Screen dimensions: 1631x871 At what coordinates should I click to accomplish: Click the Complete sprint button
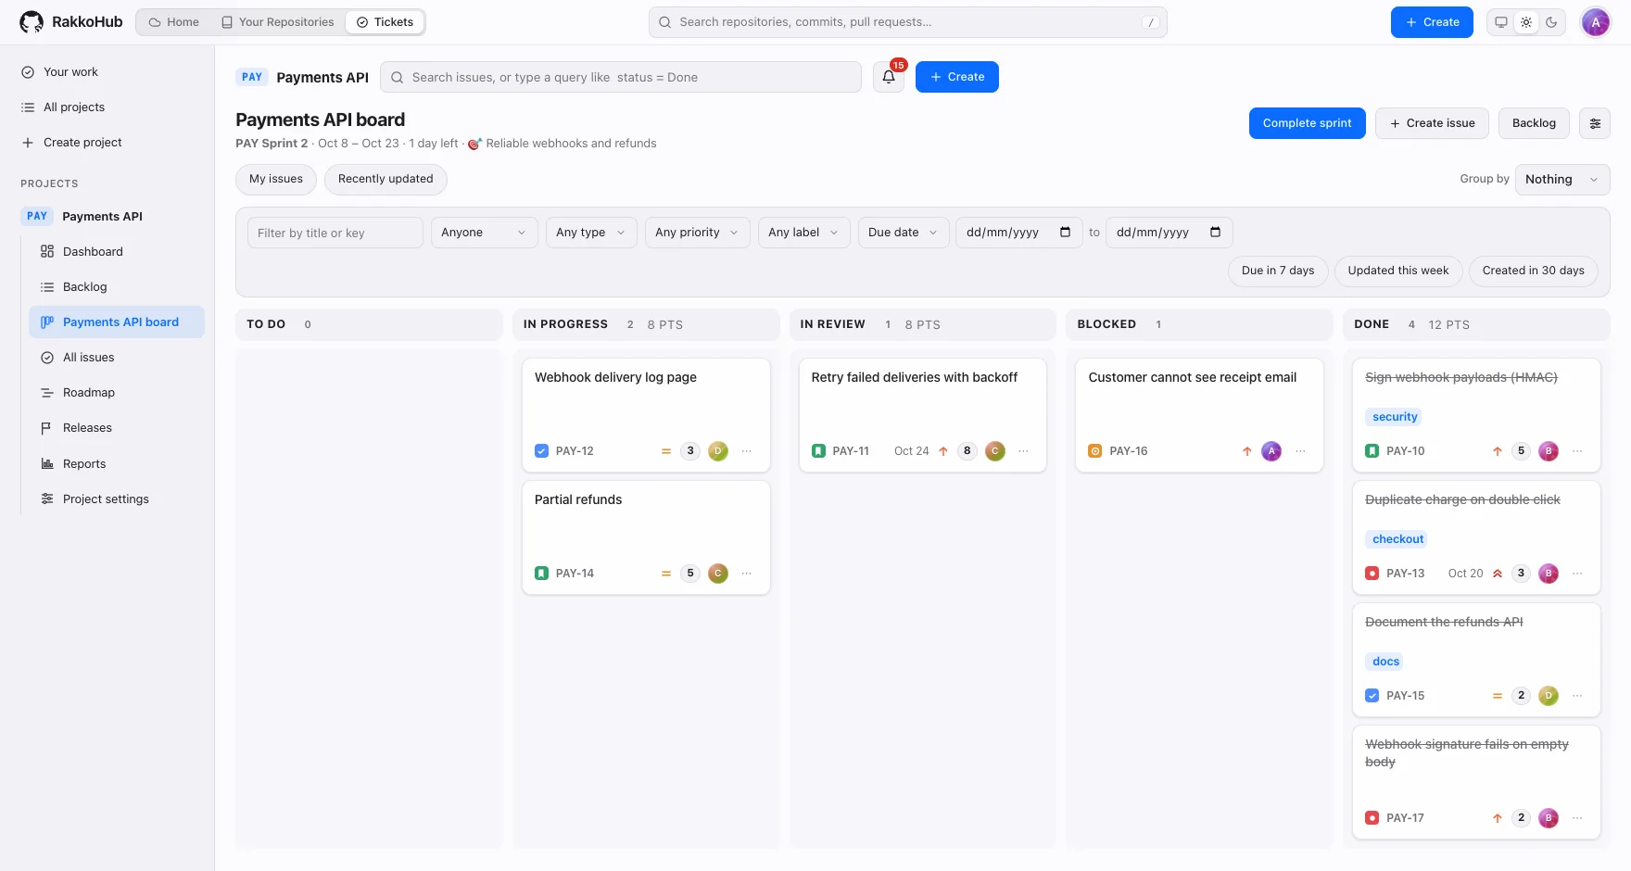click(x=1307, y=123)
